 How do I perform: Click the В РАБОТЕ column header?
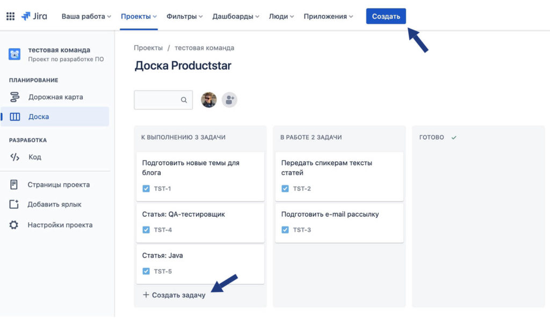point(311,137)
